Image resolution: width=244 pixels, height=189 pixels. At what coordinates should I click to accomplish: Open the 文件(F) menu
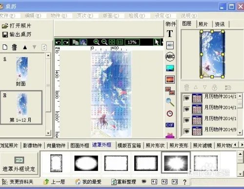pos(8,16)
